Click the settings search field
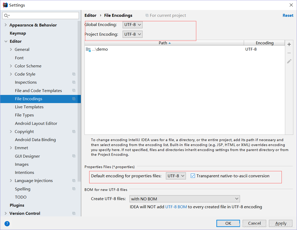This screenshot has width=297, height=230. (40, 15)
